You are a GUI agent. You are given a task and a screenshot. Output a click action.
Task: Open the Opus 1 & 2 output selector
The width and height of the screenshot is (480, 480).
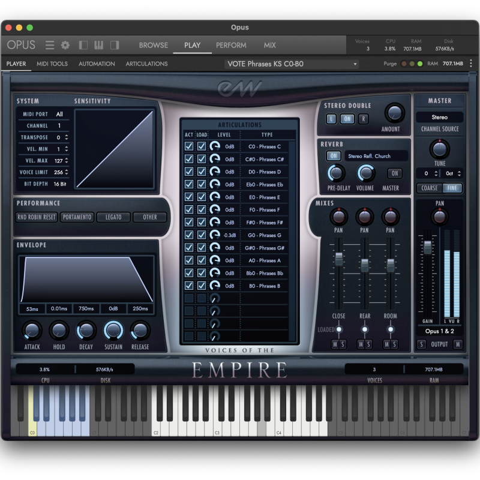coord(440,331)
